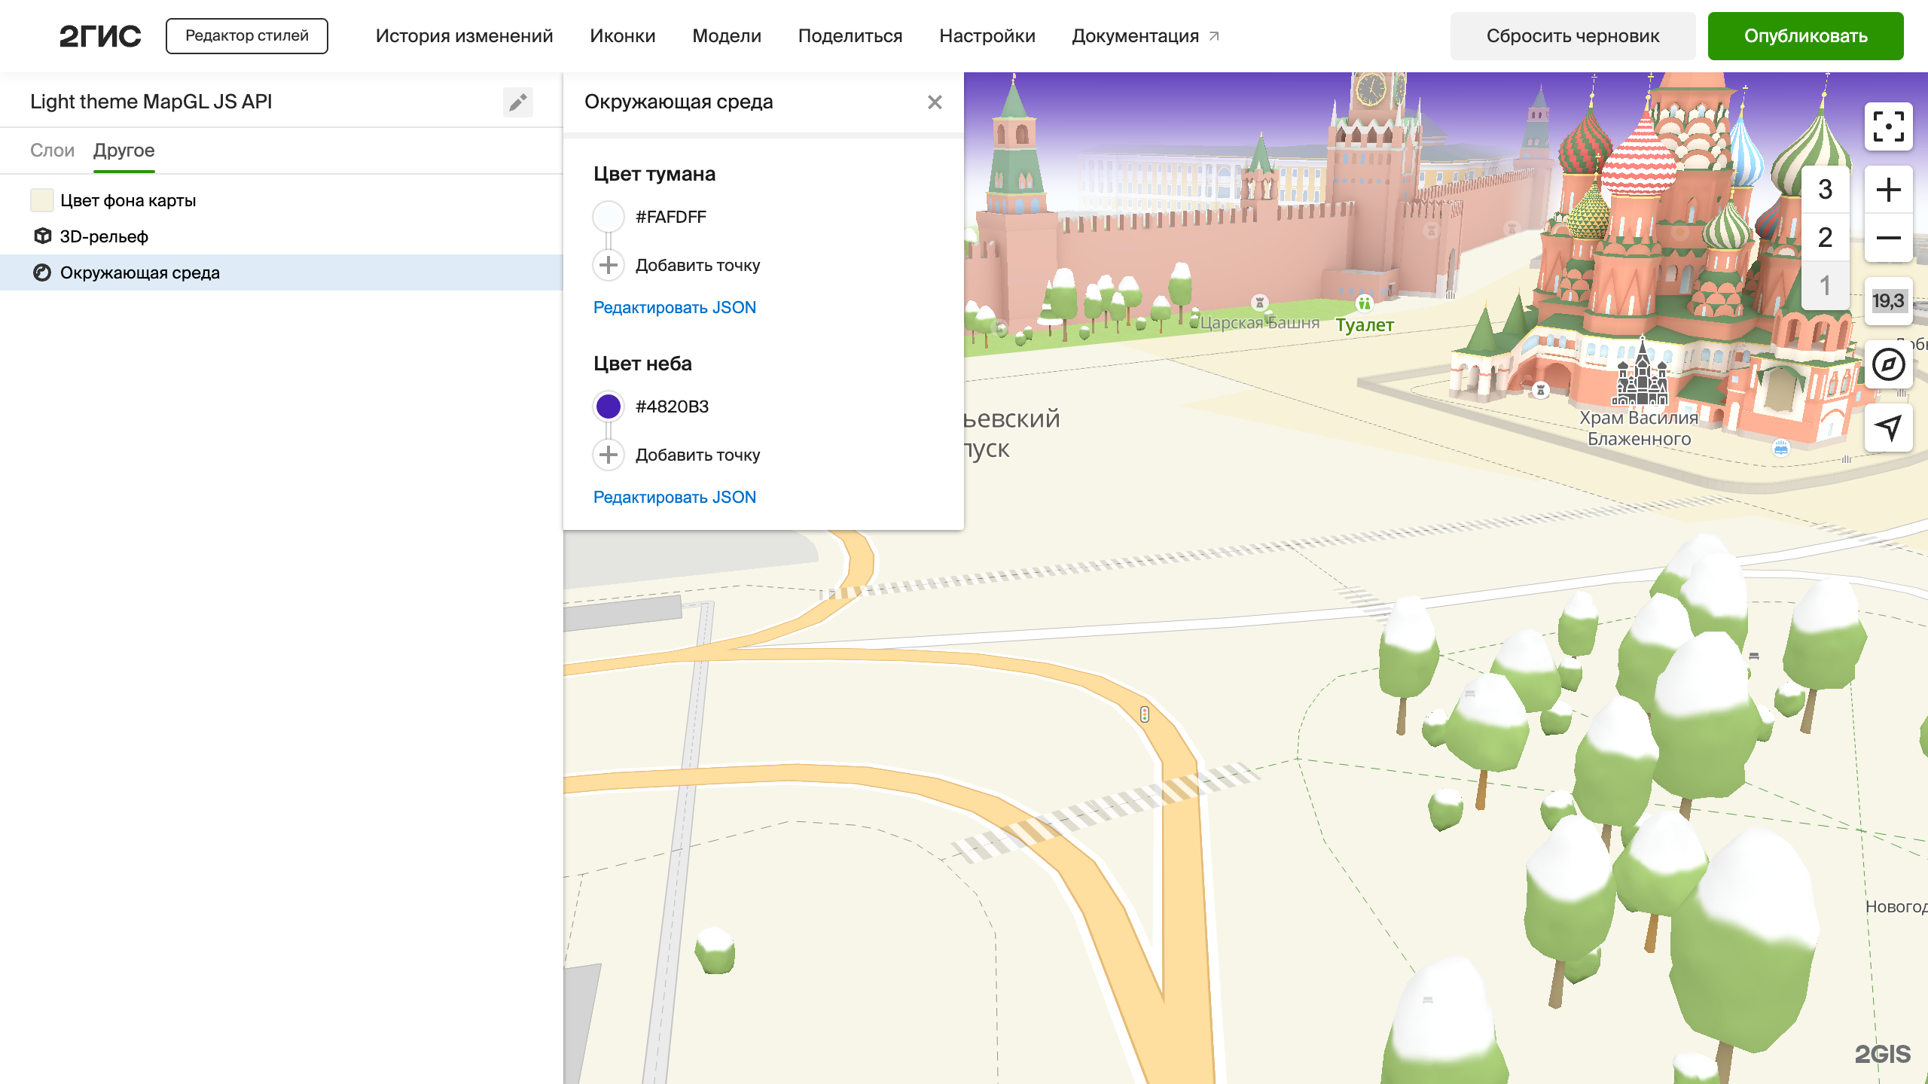Click the Храм Василия Блаженного map label

[1639, 428]
